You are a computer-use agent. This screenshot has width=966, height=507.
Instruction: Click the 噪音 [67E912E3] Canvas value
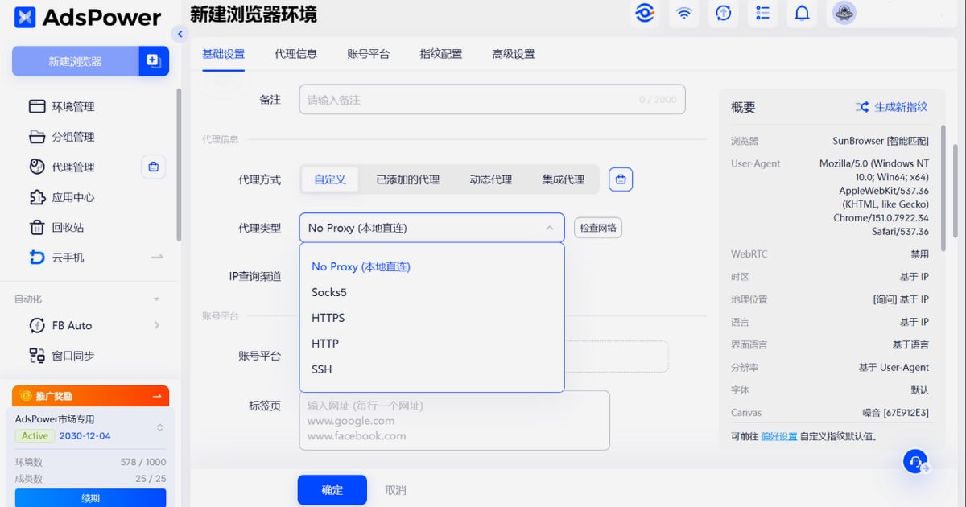(895, 413)
